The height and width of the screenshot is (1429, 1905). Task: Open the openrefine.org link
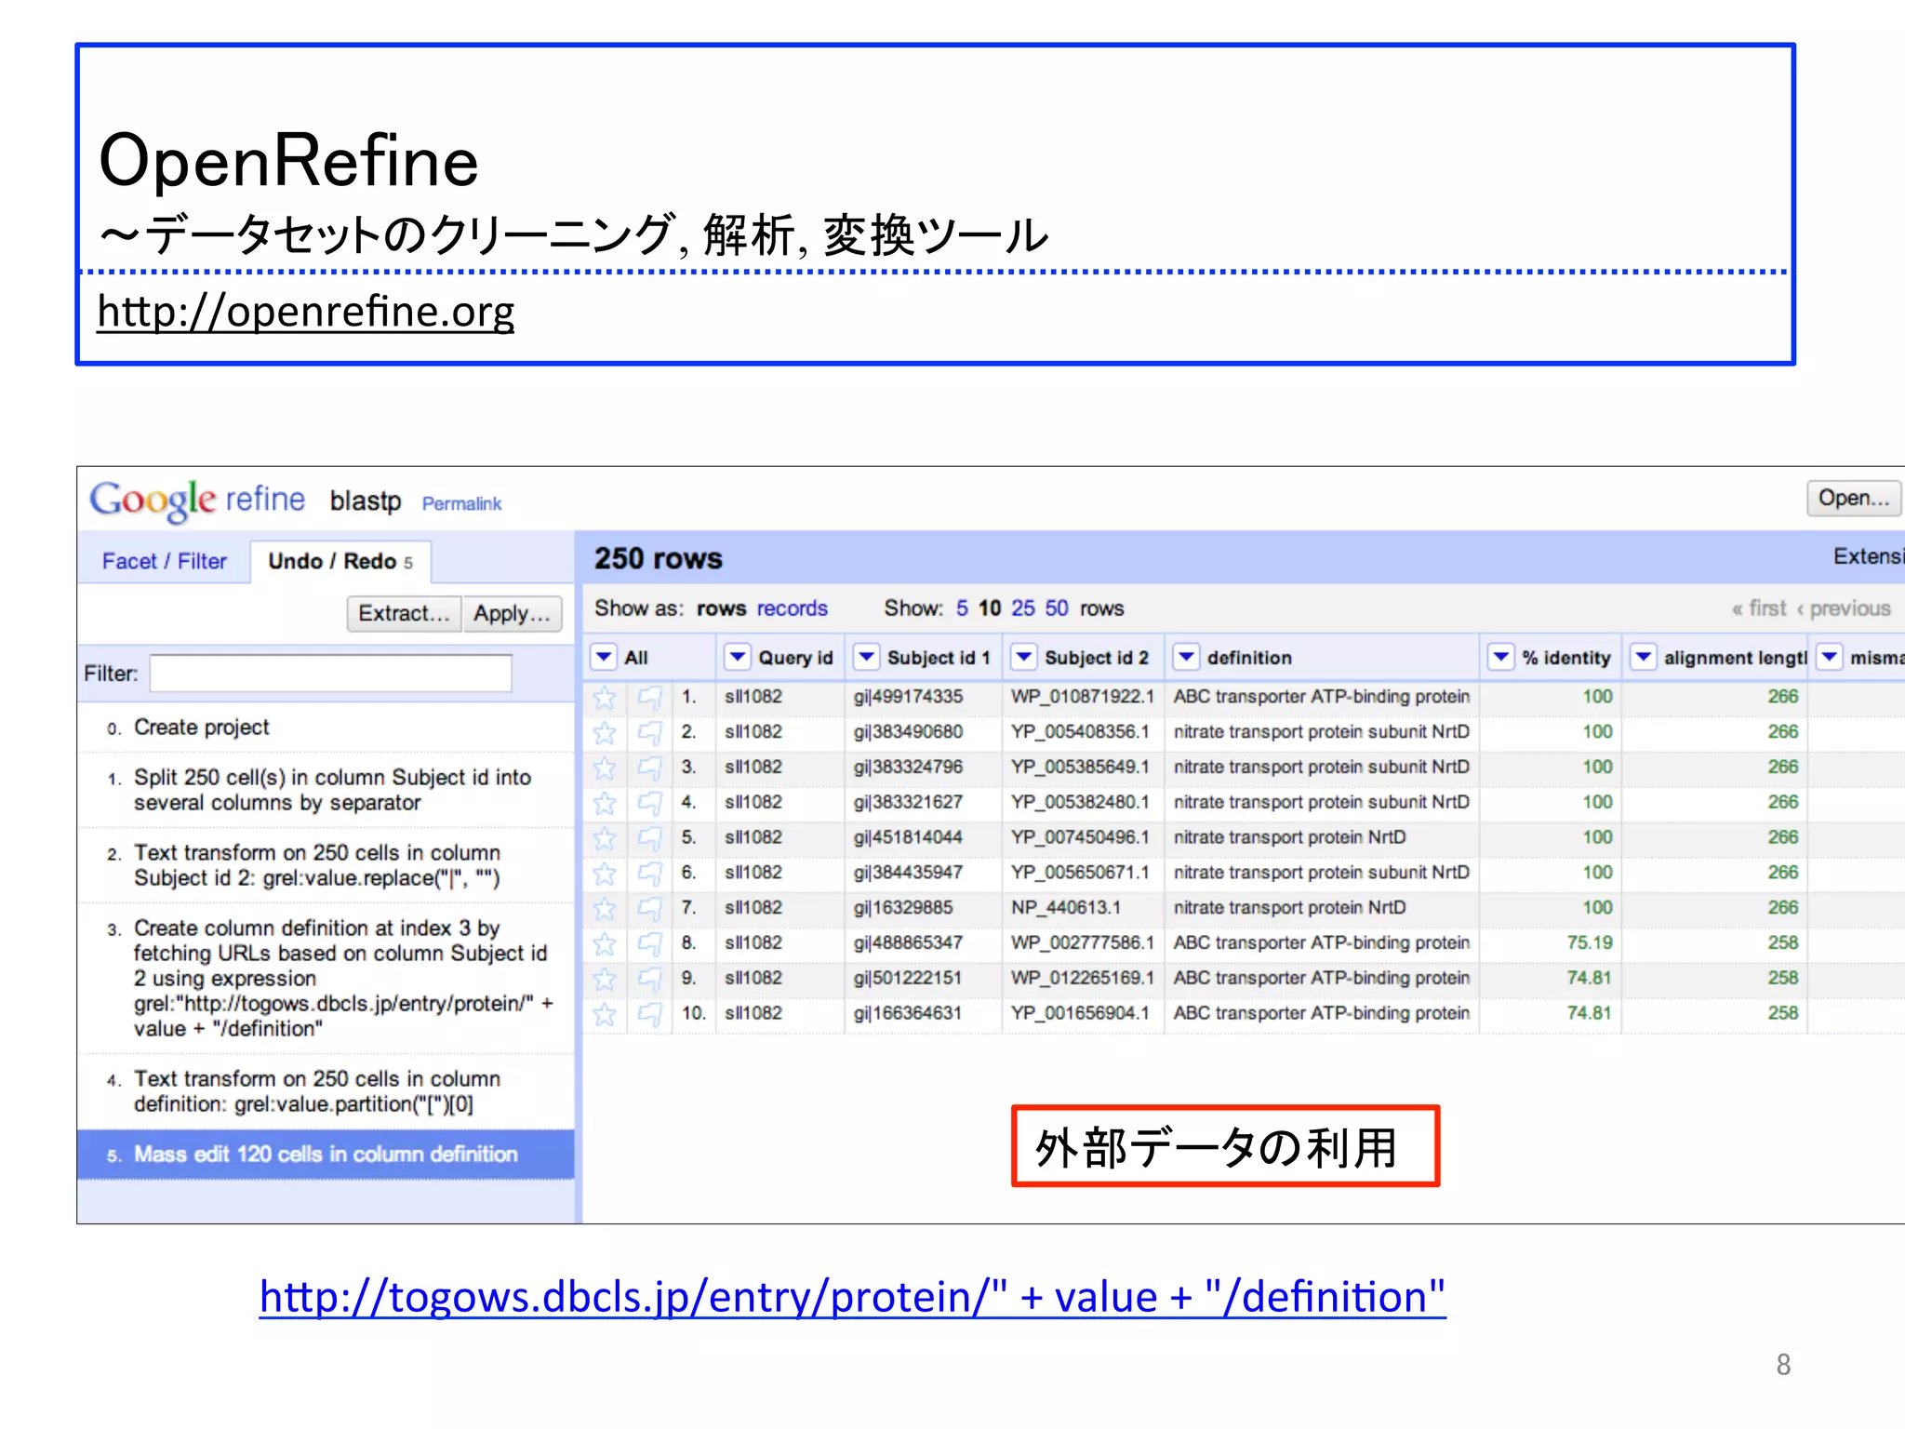coord(305,311)
